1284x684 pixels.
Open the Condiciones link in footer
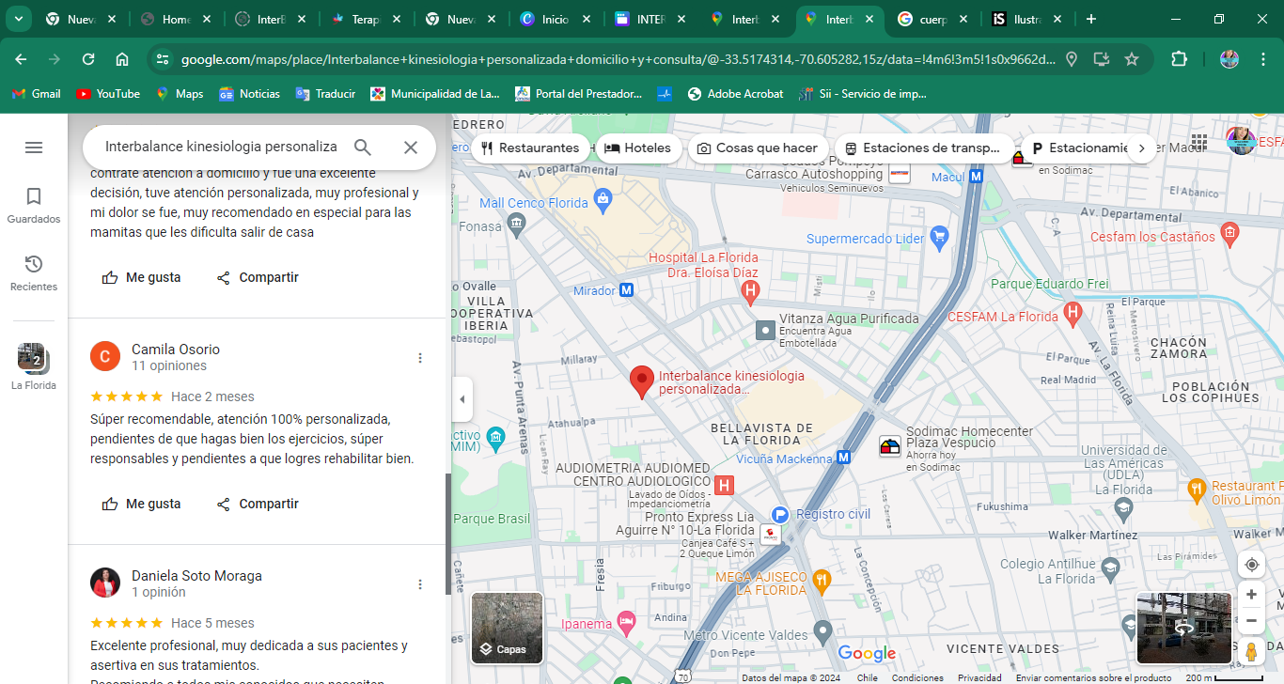pyautogui.click(x=917, y=678)
